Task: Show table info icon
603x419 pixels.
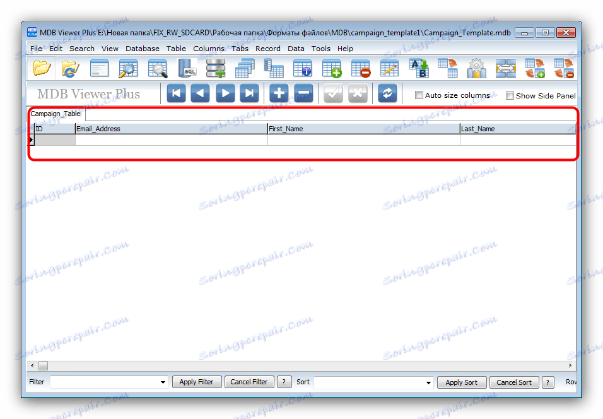Action: click(x=303, y=69)
